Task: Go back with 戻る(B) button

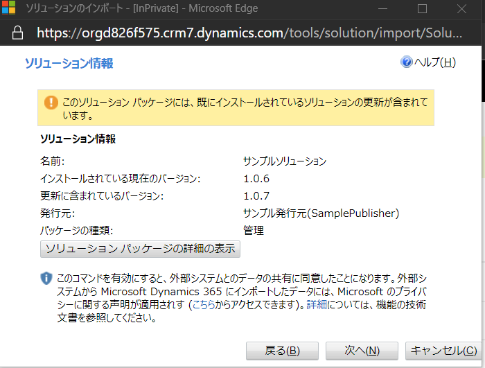Action: (282, 351)
